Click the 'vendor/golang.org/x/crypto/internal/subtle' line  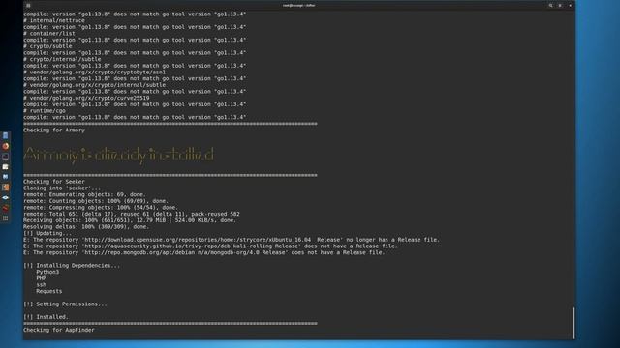(95, 85)
